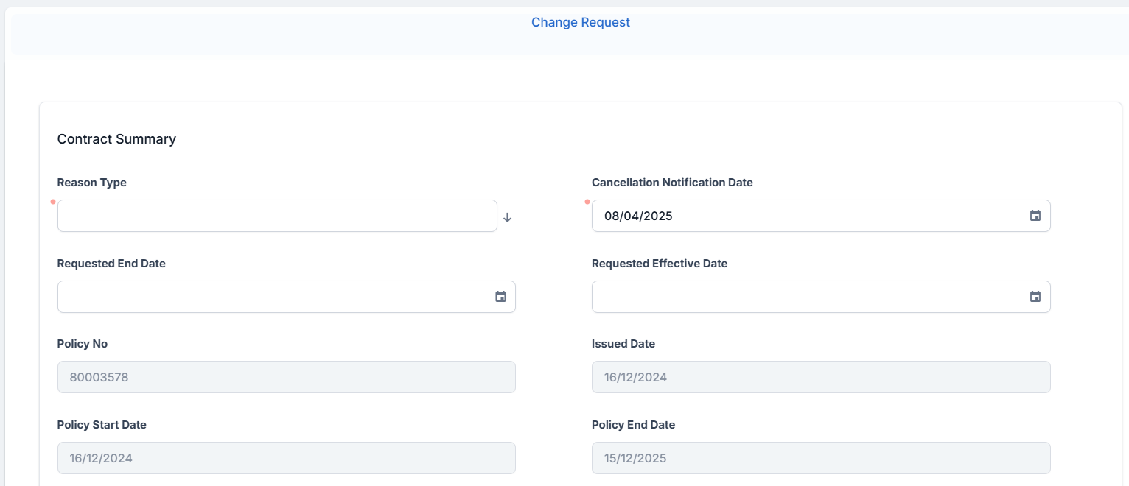Image resolution: width=1129 pixels, height=486 pixels.
Task: Open calendar picker for Requested End Date
Action: (x=500, y=297)
